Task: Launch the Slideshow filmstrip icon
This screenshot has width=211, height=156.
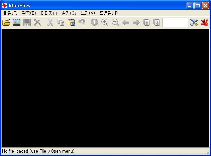Action: 16,22
